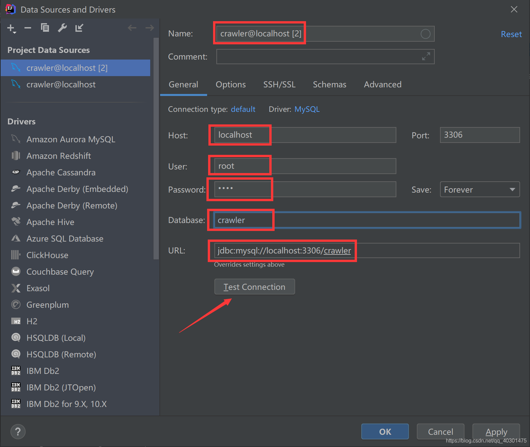Click into the Comment input field
This screenshot has width=530, height=447.
click(325, 57)
